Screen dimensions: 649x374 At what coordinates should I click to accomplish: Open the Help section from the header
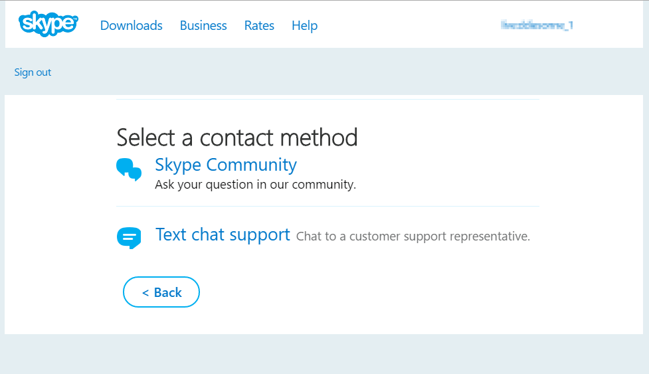(305, 26)
